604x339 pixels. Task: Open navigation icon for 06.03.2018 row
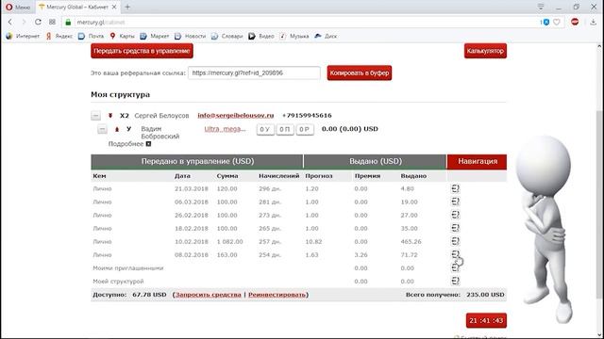[x=455, y=202]
